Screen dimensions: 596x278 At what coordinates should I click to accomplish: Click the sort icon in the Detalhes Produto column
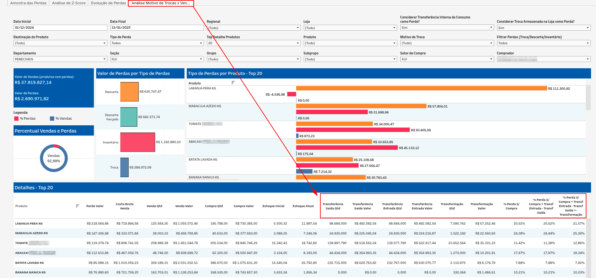click(77, 206)
